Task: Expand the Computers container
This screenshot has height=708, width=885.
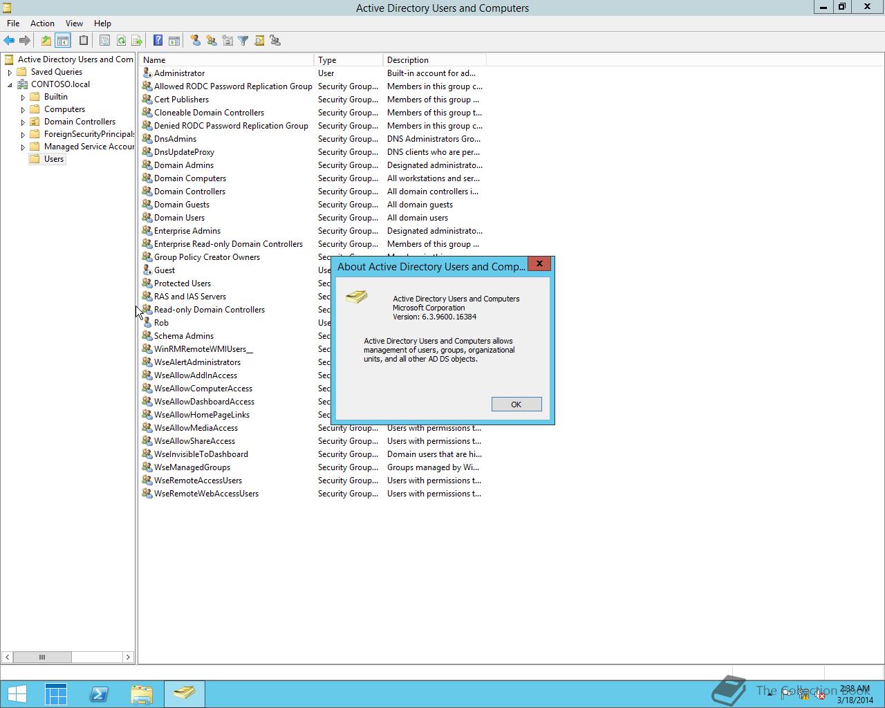Action: 23,109
